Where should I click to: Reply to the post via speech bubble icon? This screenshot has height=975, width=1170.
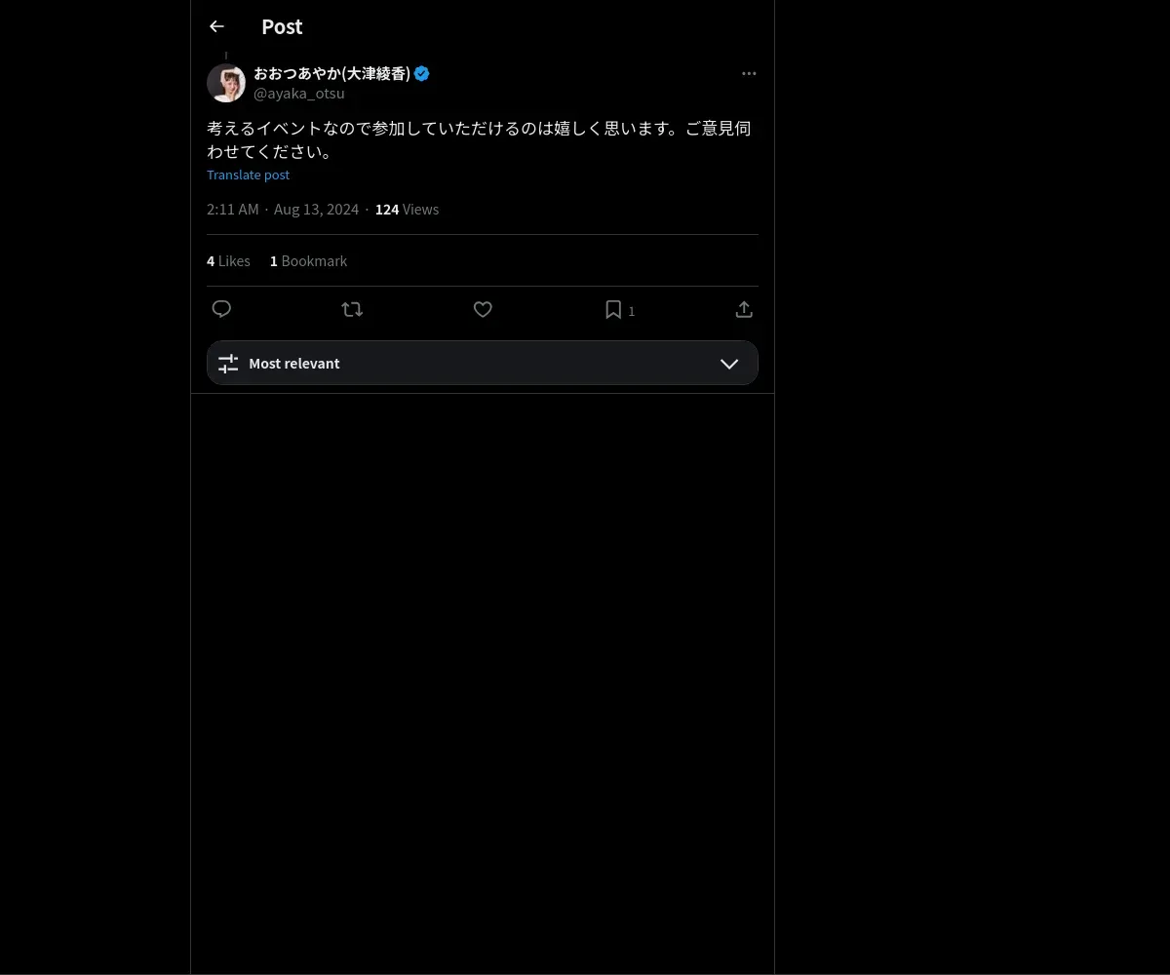pyautogui.click(x=221, y=309)
